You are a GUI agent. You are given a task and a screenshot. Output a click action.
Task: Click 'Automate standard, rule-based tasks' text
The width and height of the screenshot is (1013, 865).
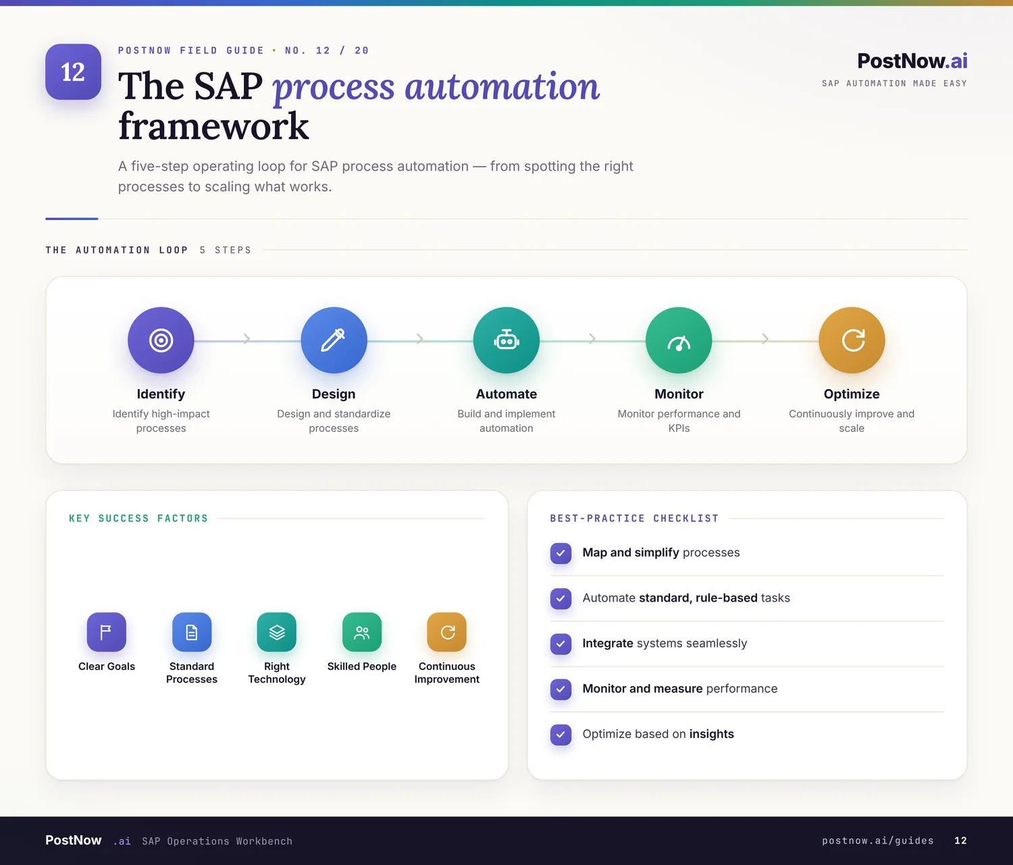click(x=686, y=598)
